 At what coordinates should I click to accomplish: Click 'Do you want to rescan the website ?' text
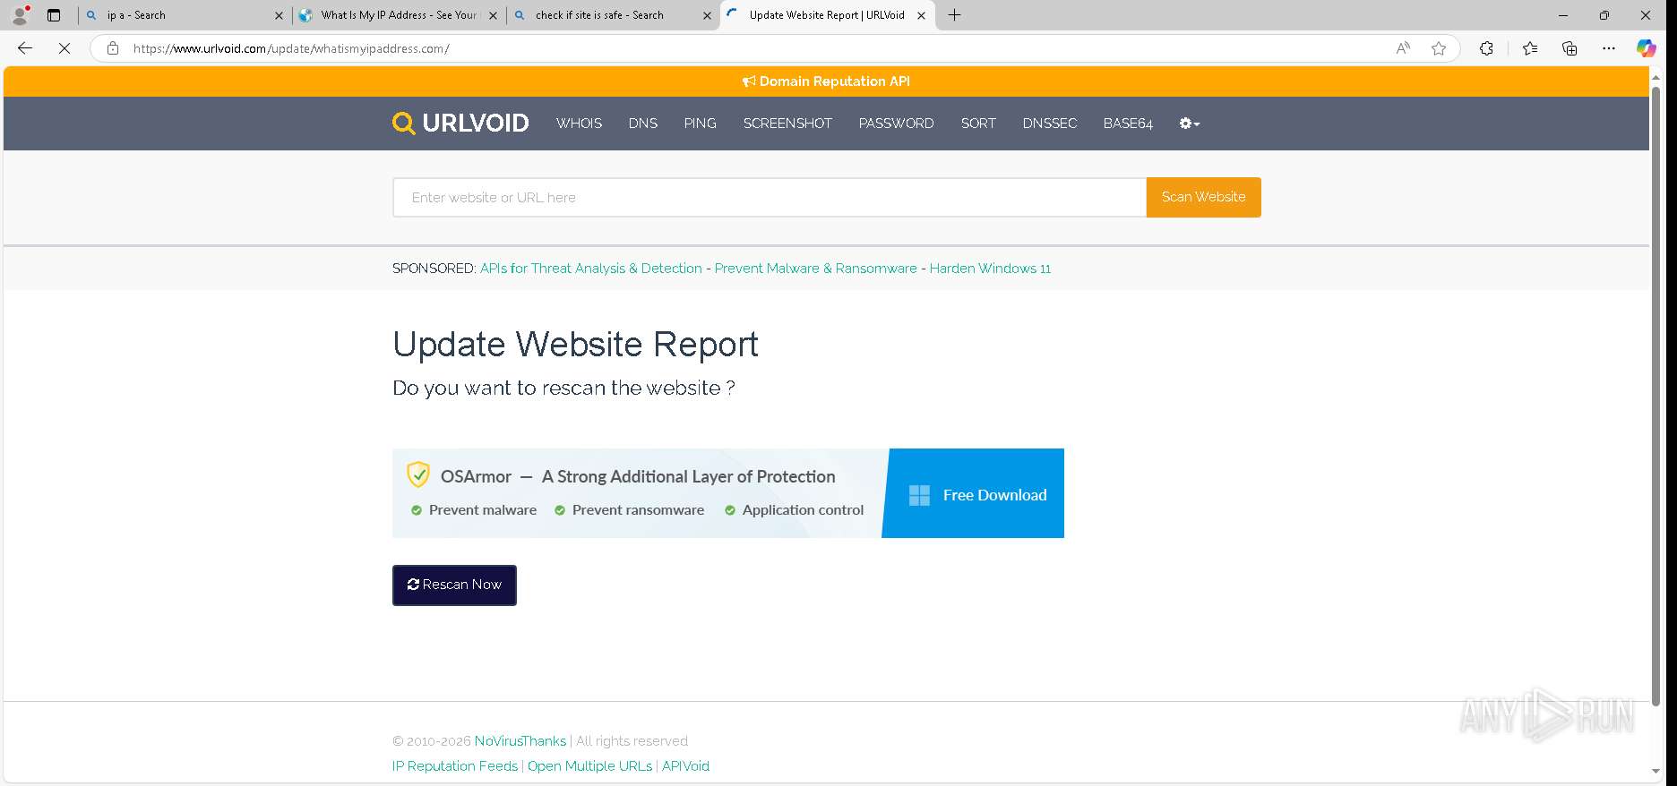coord(563,388)
